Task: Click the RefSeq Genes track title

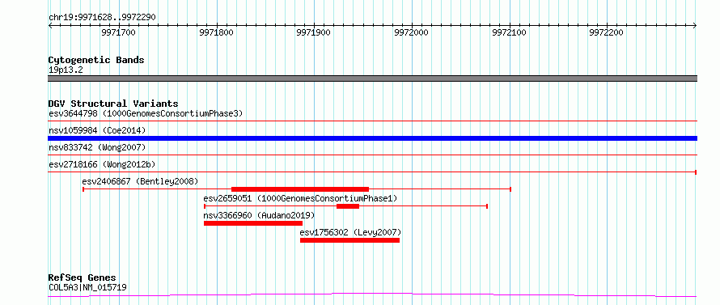Action: (83, 278)
